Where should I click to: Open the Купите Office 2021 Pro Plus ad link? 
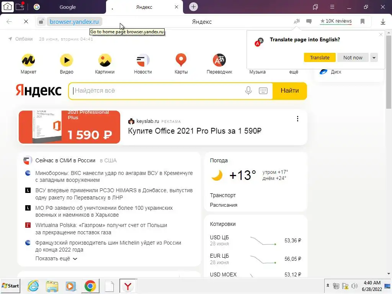coord(195,131)
